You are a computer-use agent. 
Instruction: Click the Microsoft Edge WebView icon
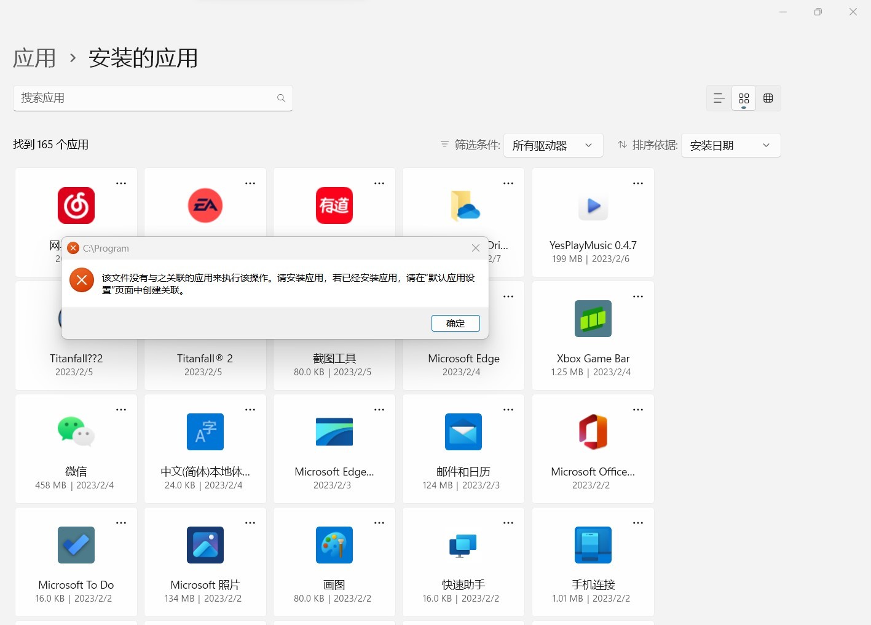click(x=334, y=432)
